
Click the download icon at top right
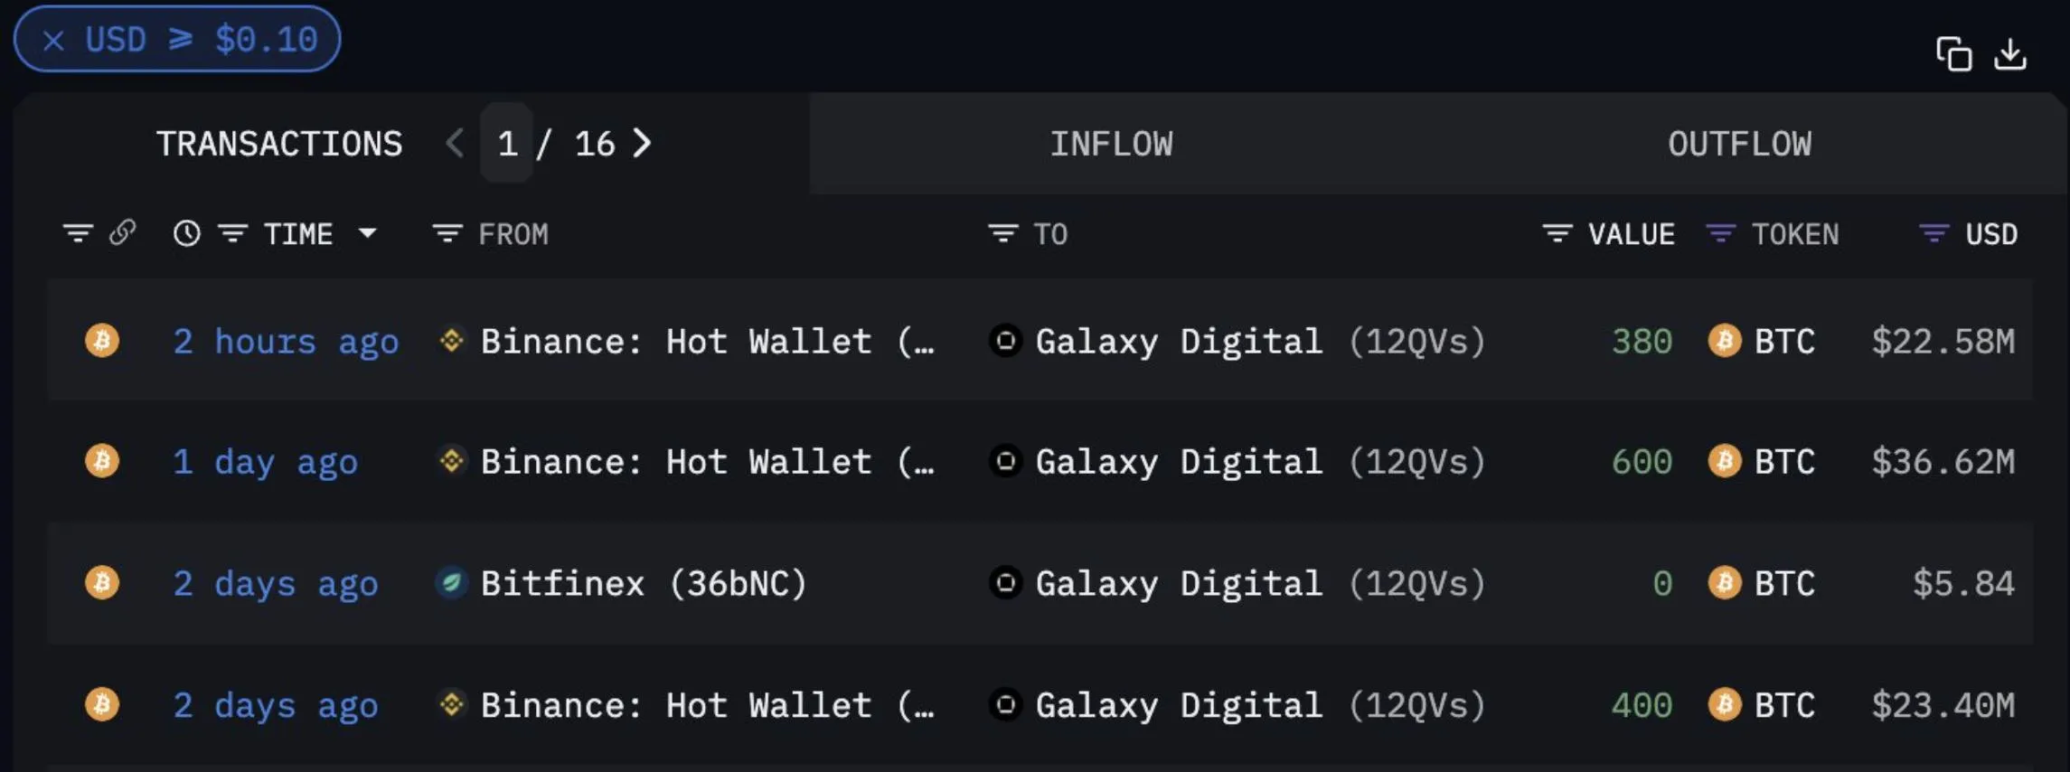2010,54
